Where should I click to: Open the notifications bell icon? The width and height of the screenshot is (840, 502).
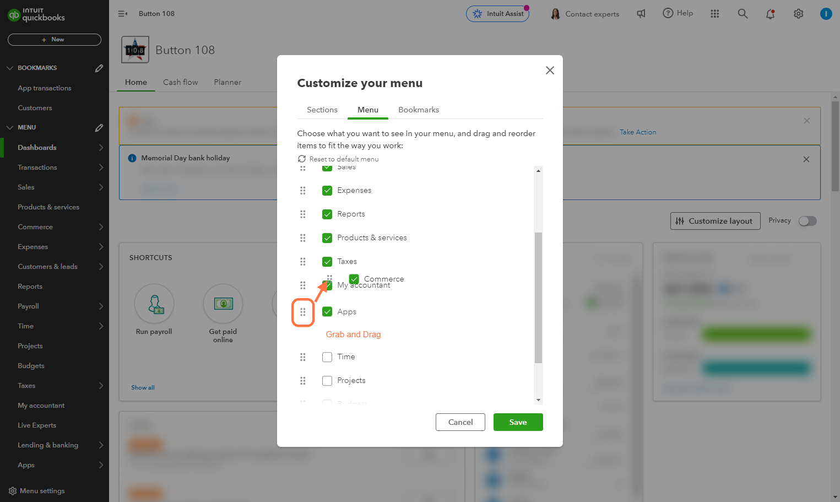[x=771, y=14]
